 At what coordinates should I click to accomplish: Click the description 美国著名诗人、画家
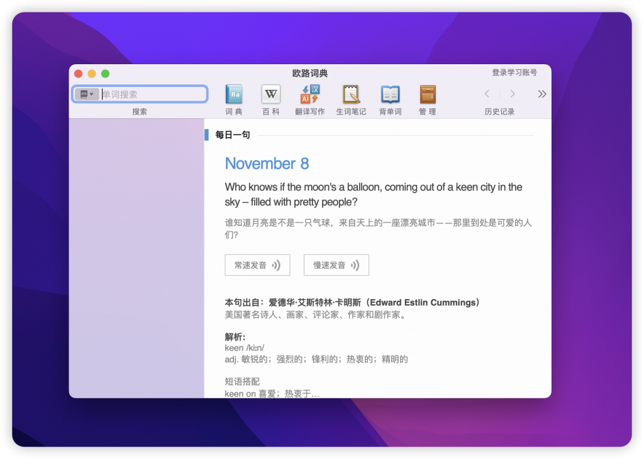coord(316,315)
